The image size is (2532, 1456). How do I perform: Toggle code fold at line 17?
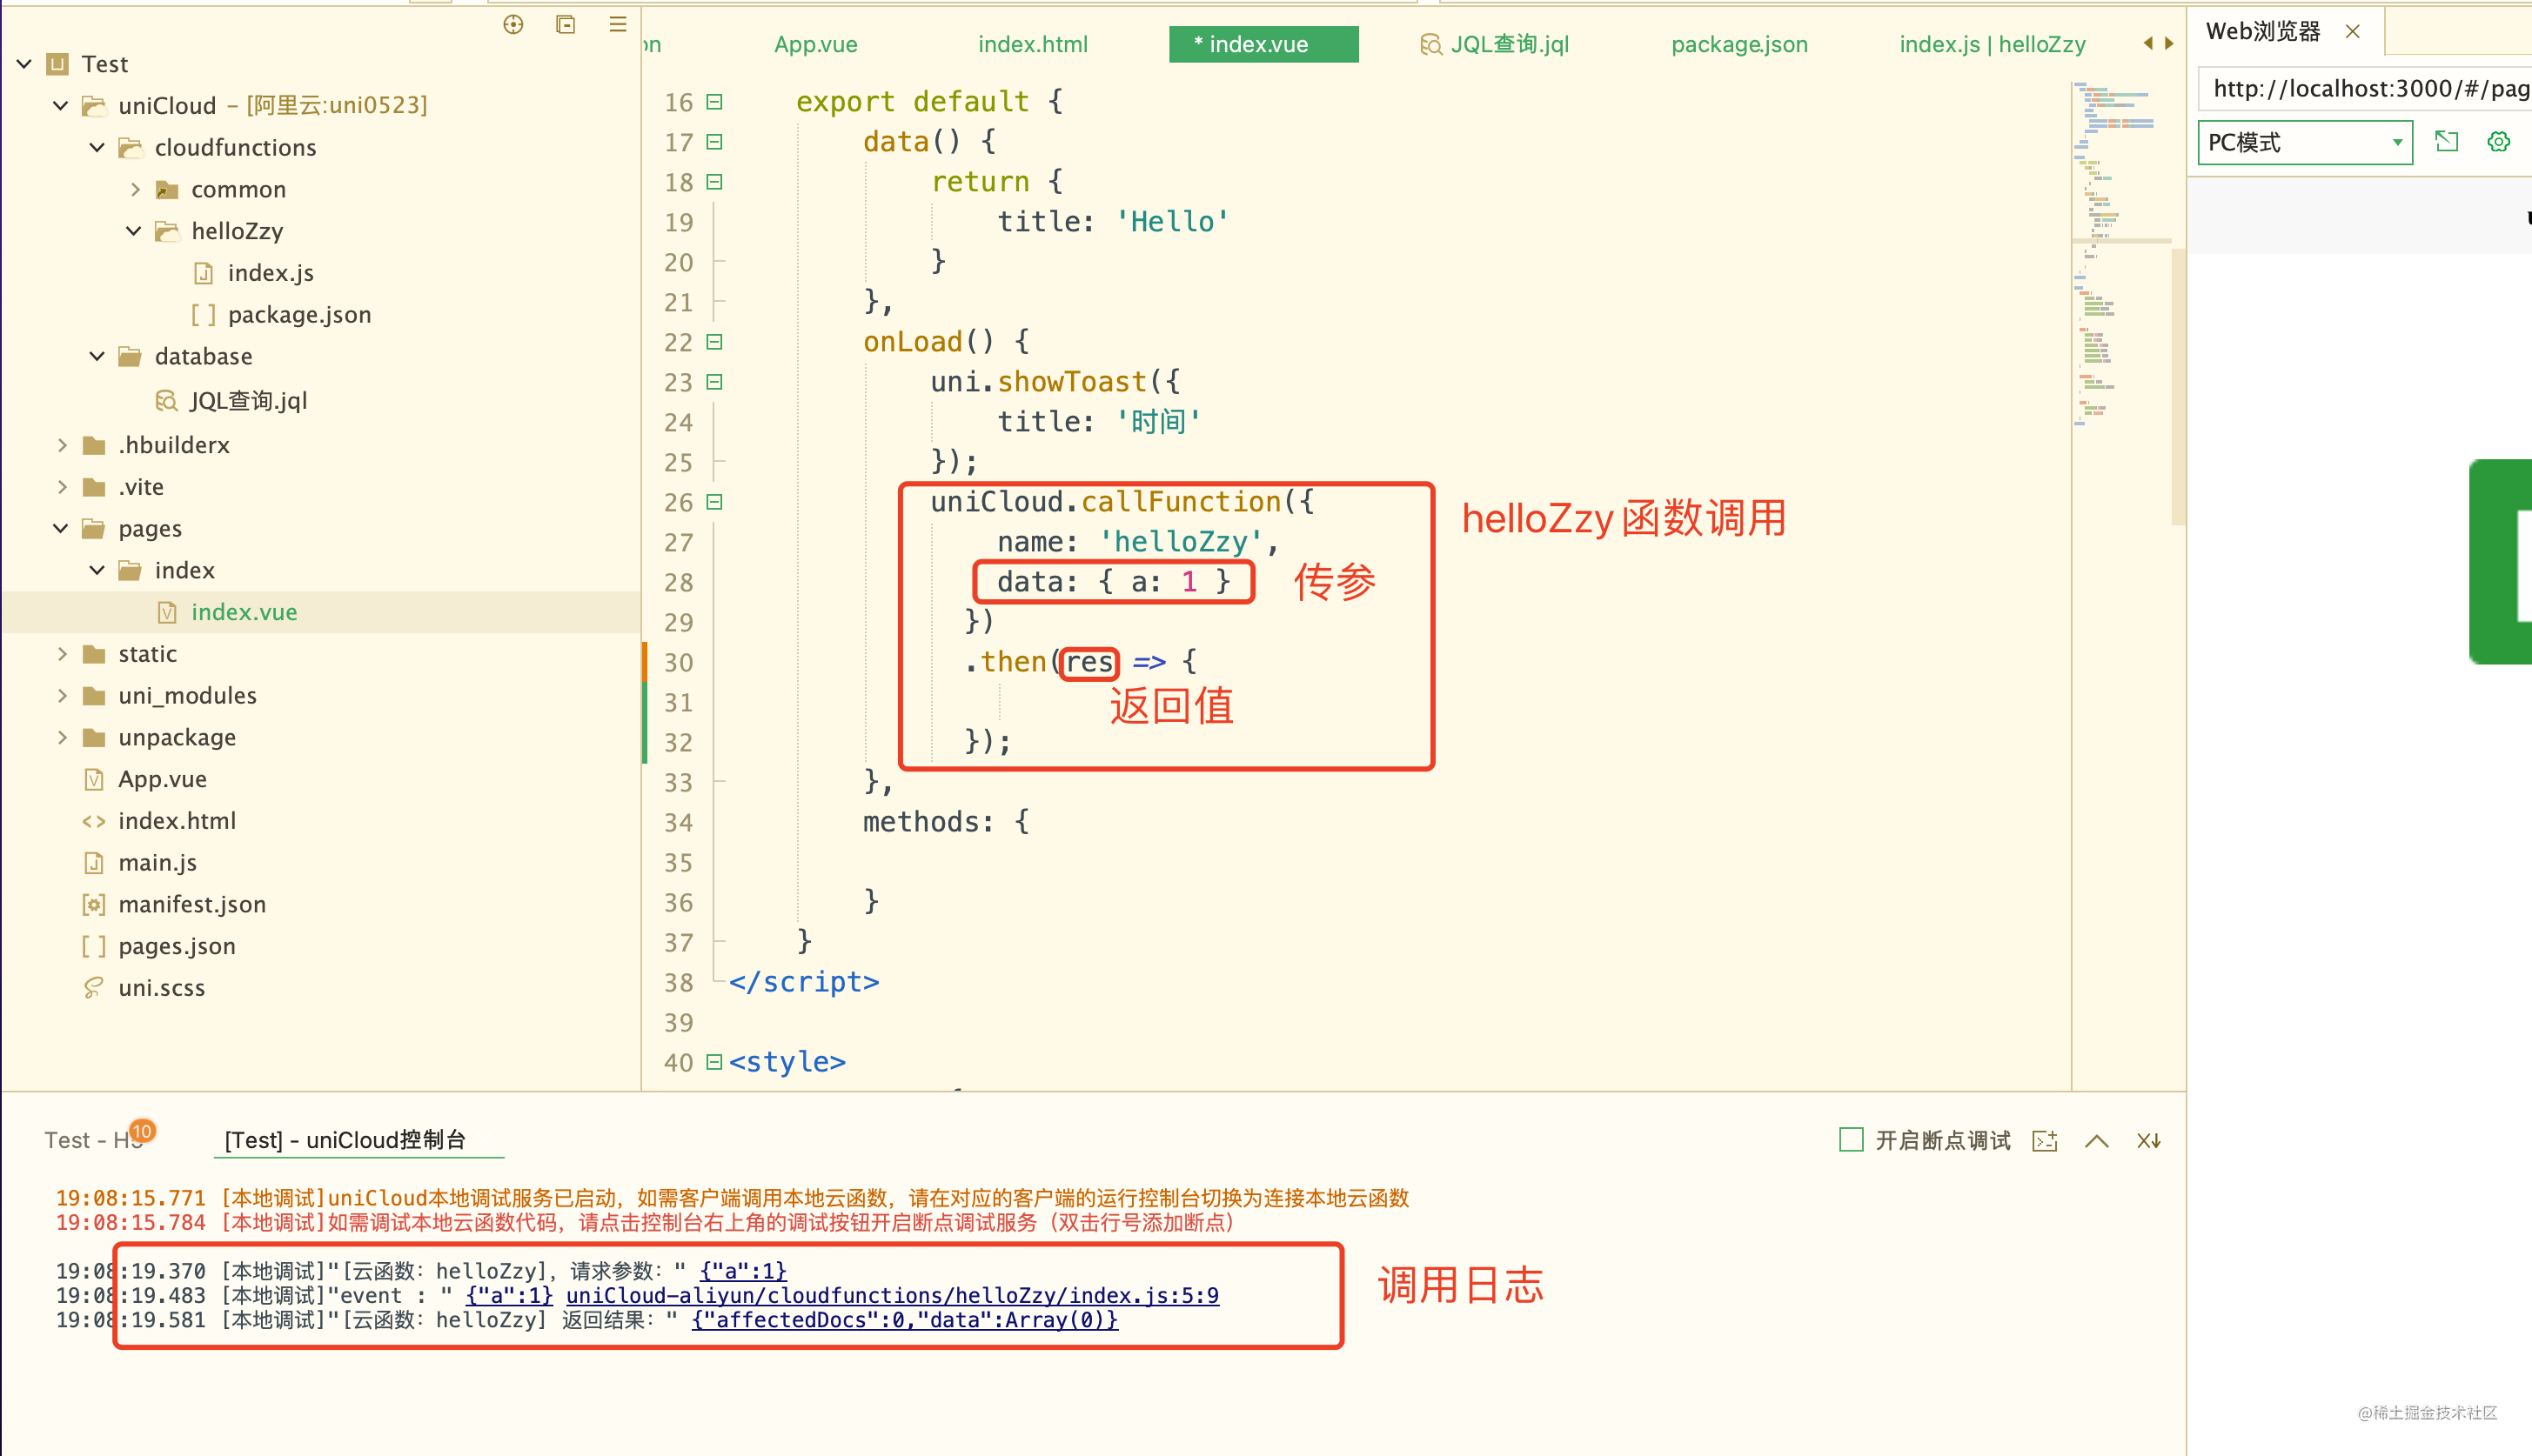714,141
